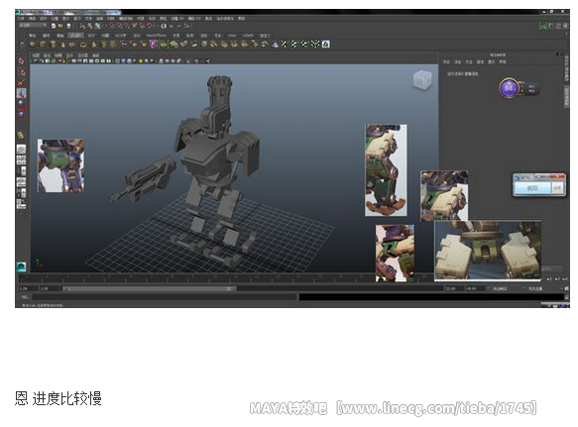Open the first viewport panel menu
The width and height of the screenshot is (578, 427).
36,55
